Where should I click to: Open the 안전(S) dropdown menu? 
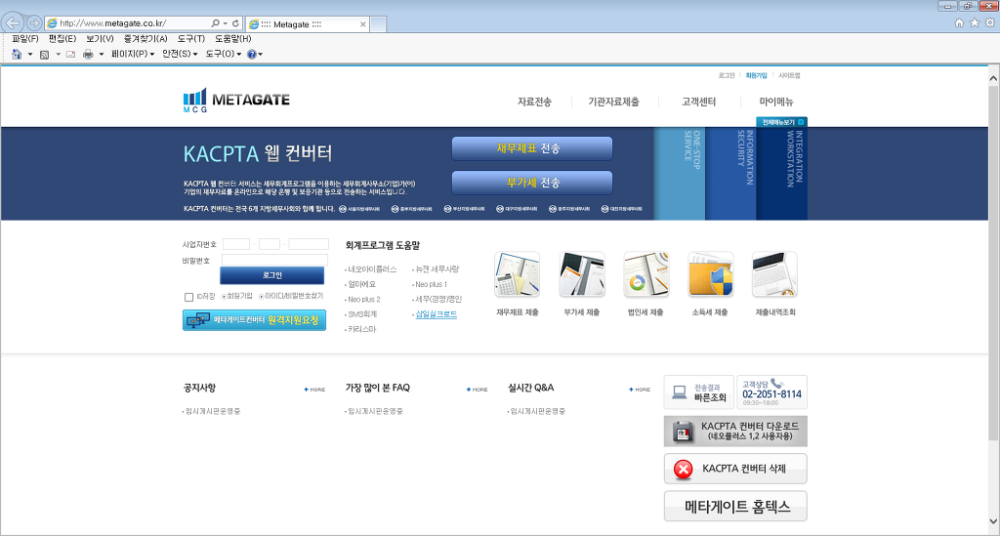pyautogui.click(x=180, y=54)
